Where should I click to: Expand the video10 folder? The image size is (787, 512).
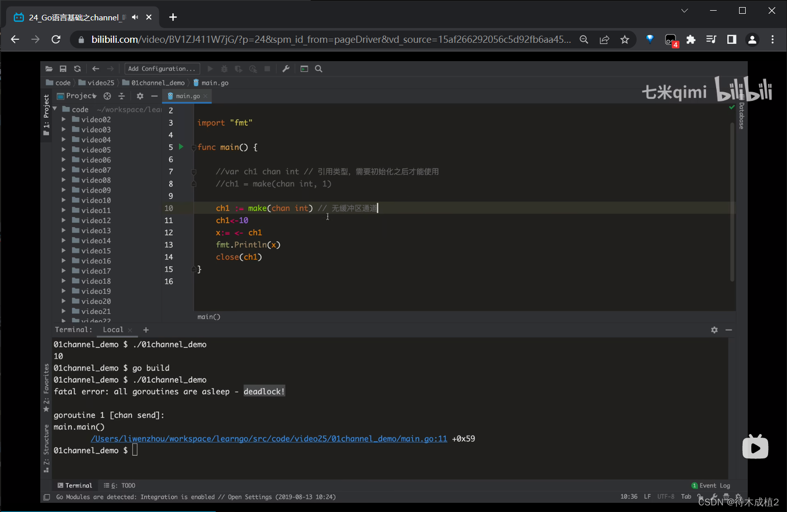point(64,200)
